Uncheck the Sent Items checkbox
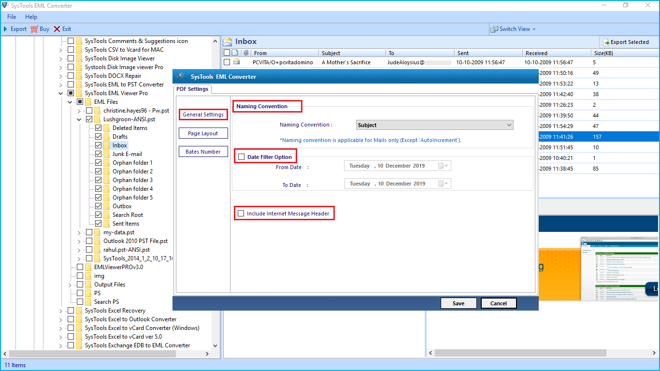Image resolution: width=660 pixels, height=371 pixels. point(99,224)
